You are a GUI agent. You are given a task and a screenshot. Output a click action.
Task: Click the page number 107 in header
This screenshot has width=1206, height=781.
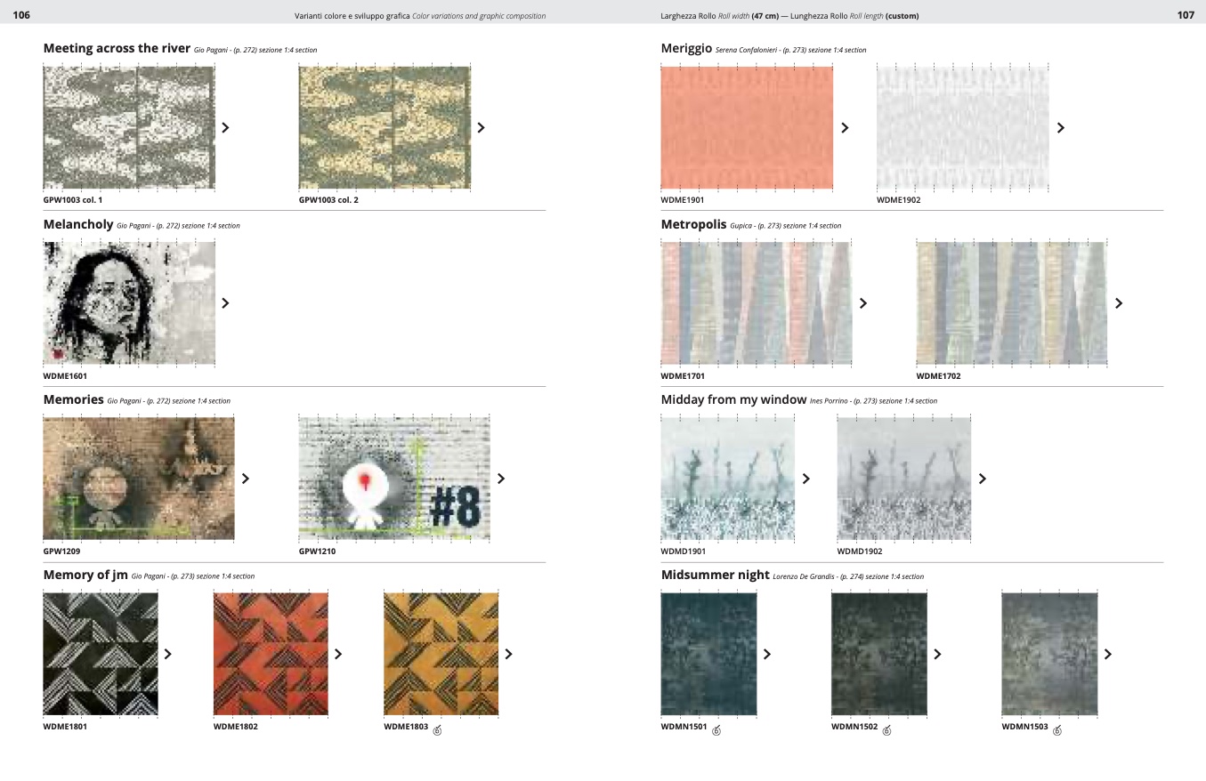point(1185,15)
